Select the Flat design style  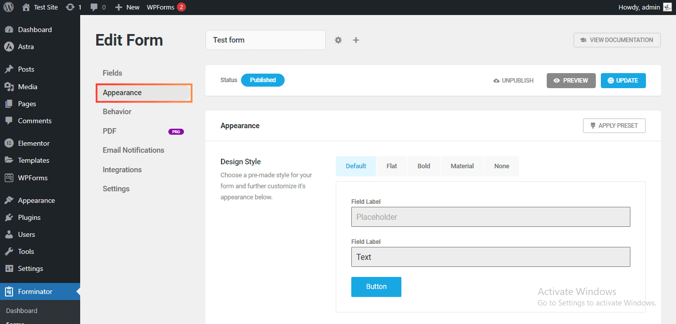pyautogui.click(x=391, y=166)
